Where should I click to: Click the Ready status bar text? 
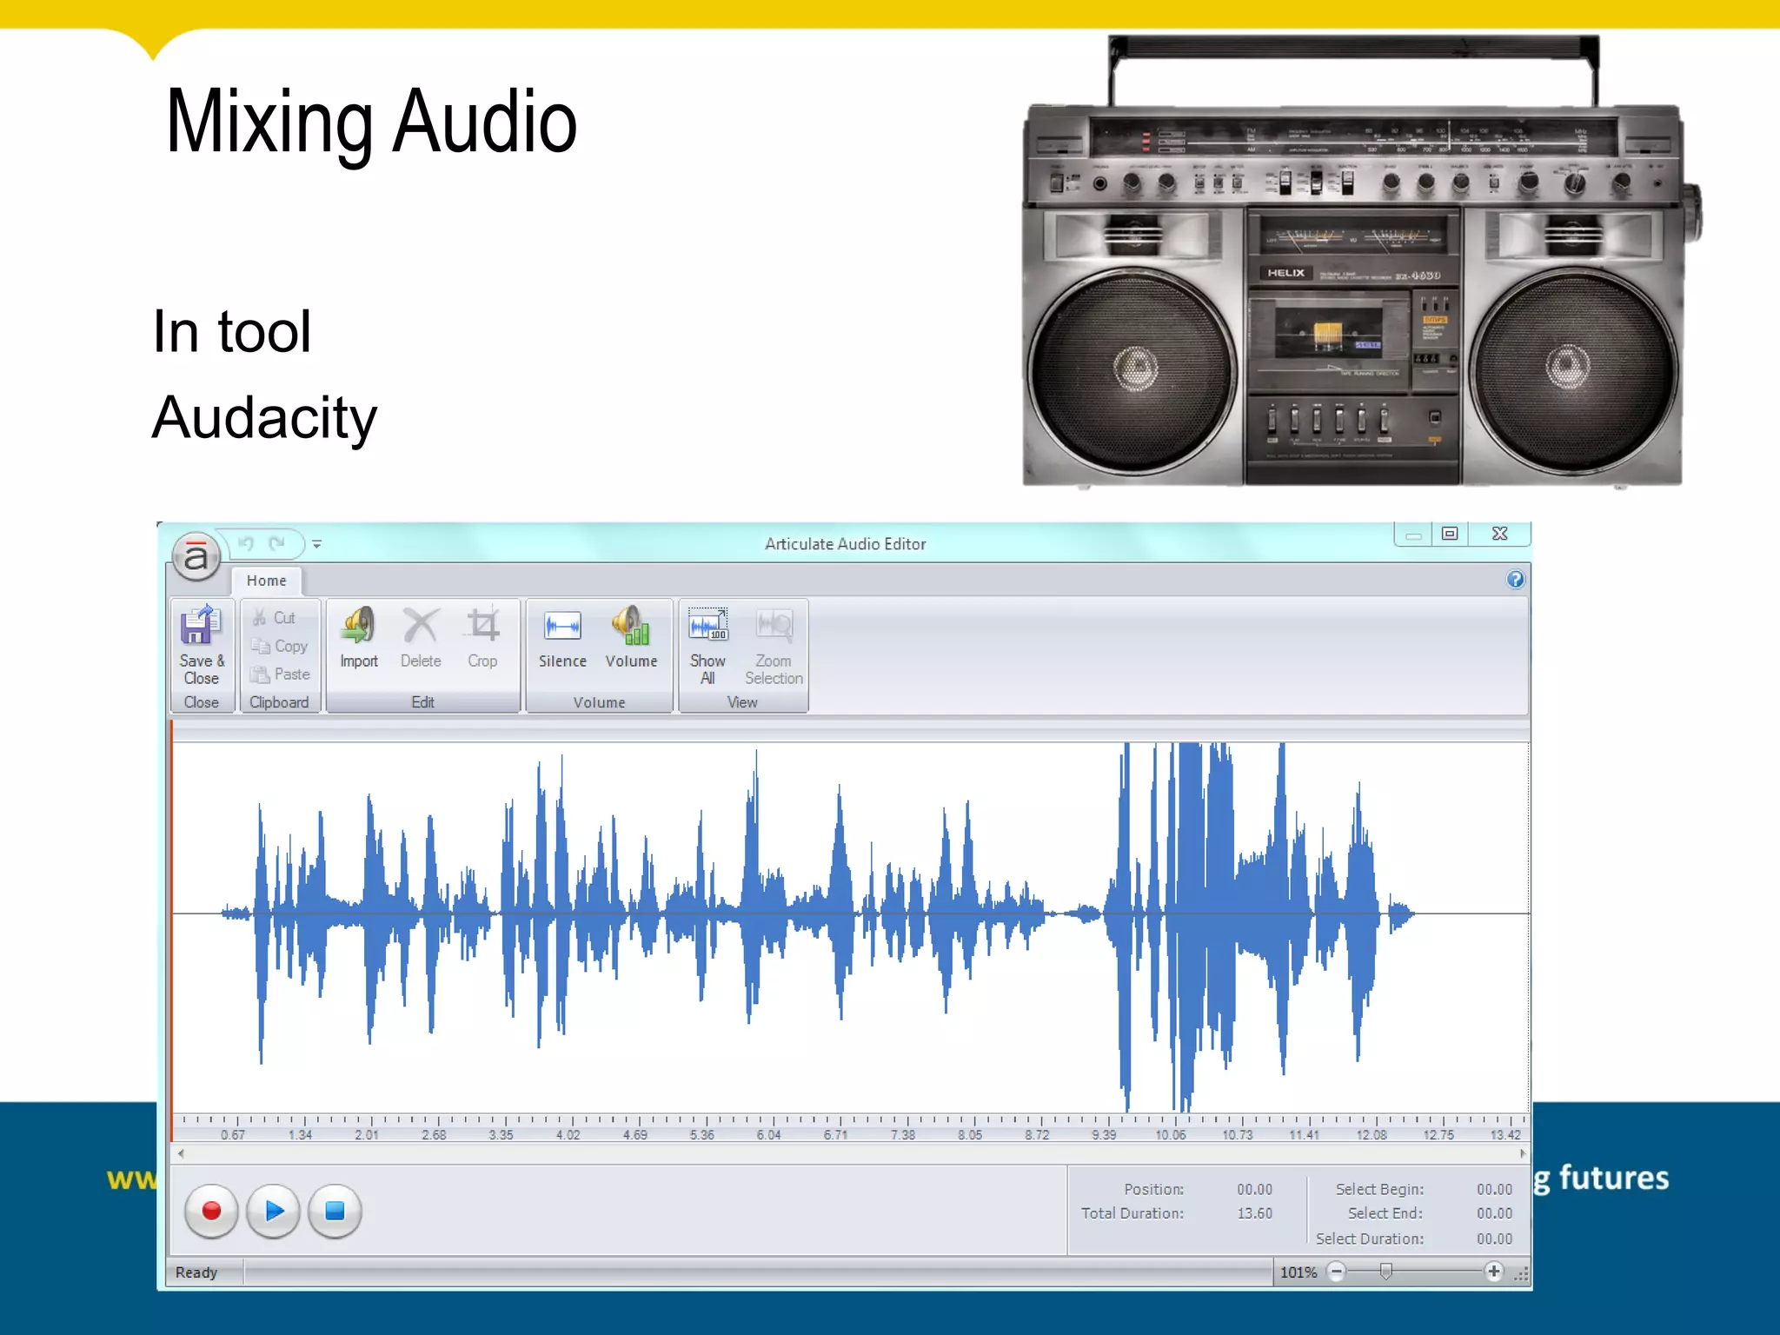[x=196, y=1272]
